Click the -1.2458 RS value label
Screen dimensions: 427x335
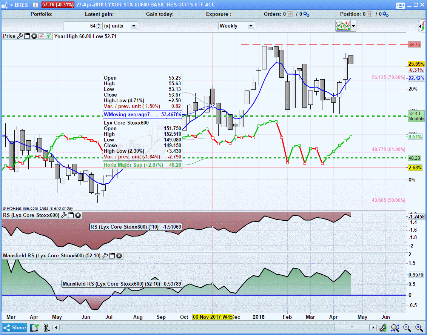(x=416, y=217)
